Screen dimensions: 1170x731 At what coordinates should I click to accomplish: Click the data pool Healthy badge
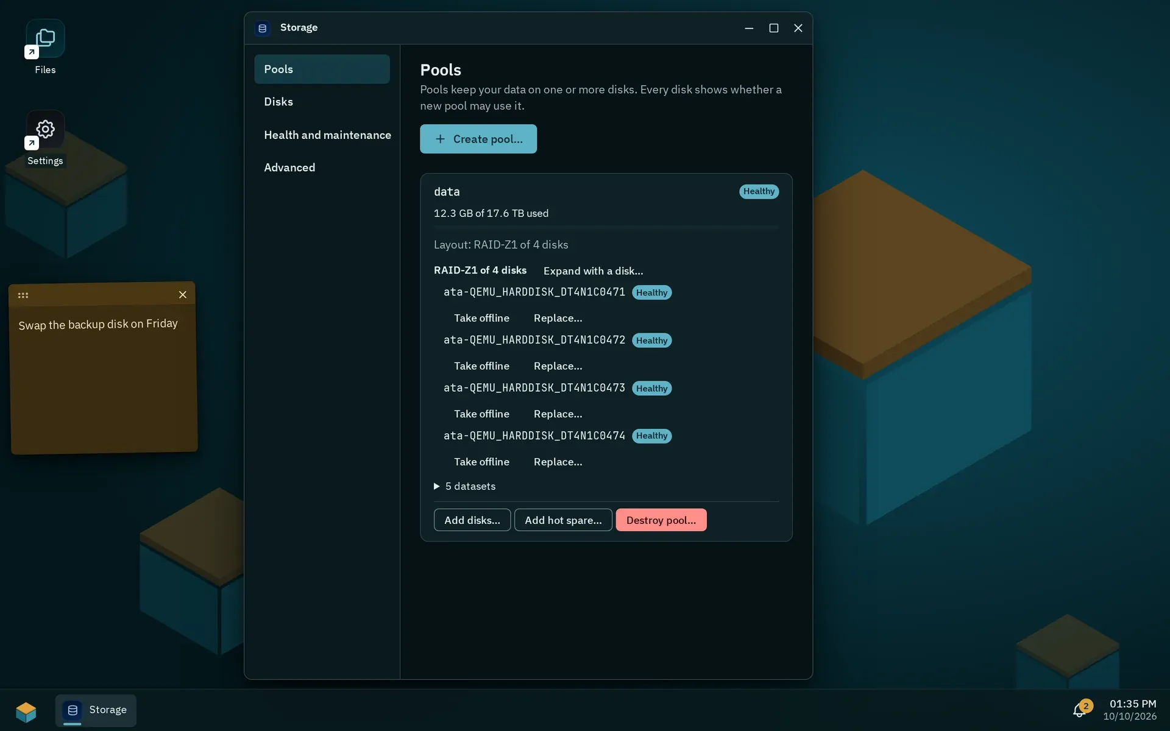(x=759, y=191)
